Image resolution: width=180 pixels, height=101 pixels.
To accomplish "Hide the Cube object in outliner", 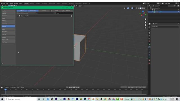I will point(178,12).
